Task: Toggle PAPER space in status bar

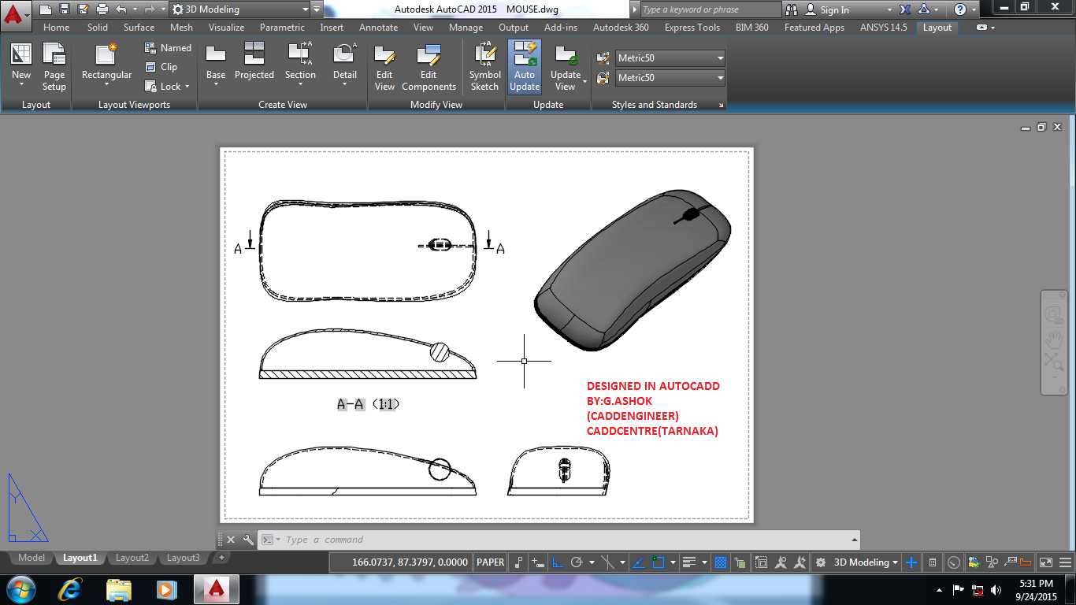Action: 490,562
